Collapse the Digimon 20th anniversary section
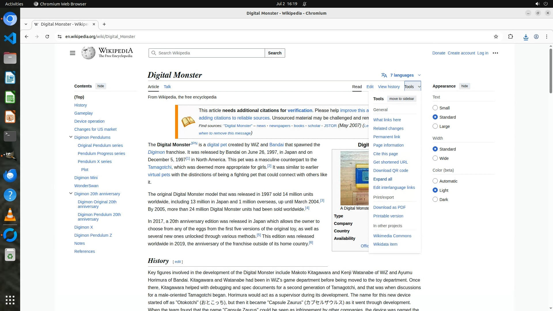 click(71, 194)
